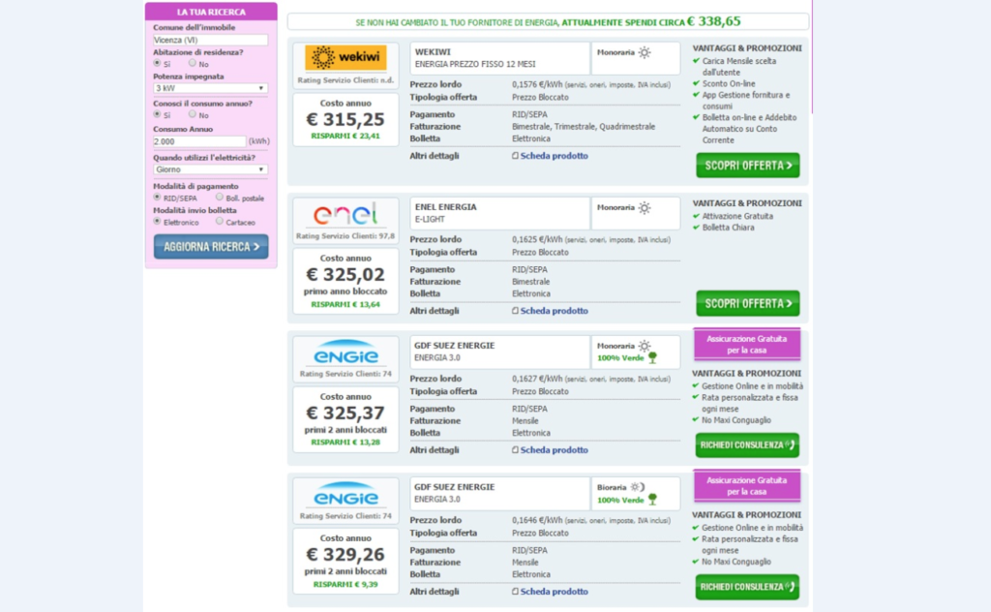Open the Quando utilizzi l'elettricità dropdown

210,169
